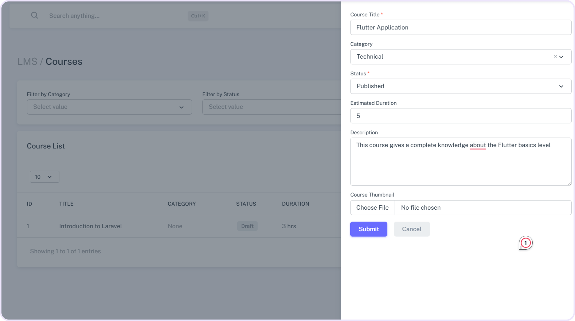Focus the Course Title field

(x=461, y=28)
